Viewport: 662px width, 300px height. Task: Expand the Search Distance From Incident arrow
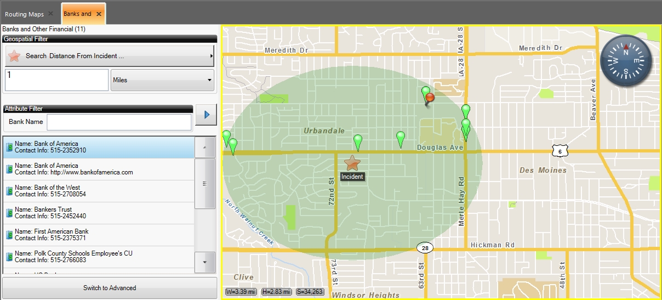coord(212,56)
